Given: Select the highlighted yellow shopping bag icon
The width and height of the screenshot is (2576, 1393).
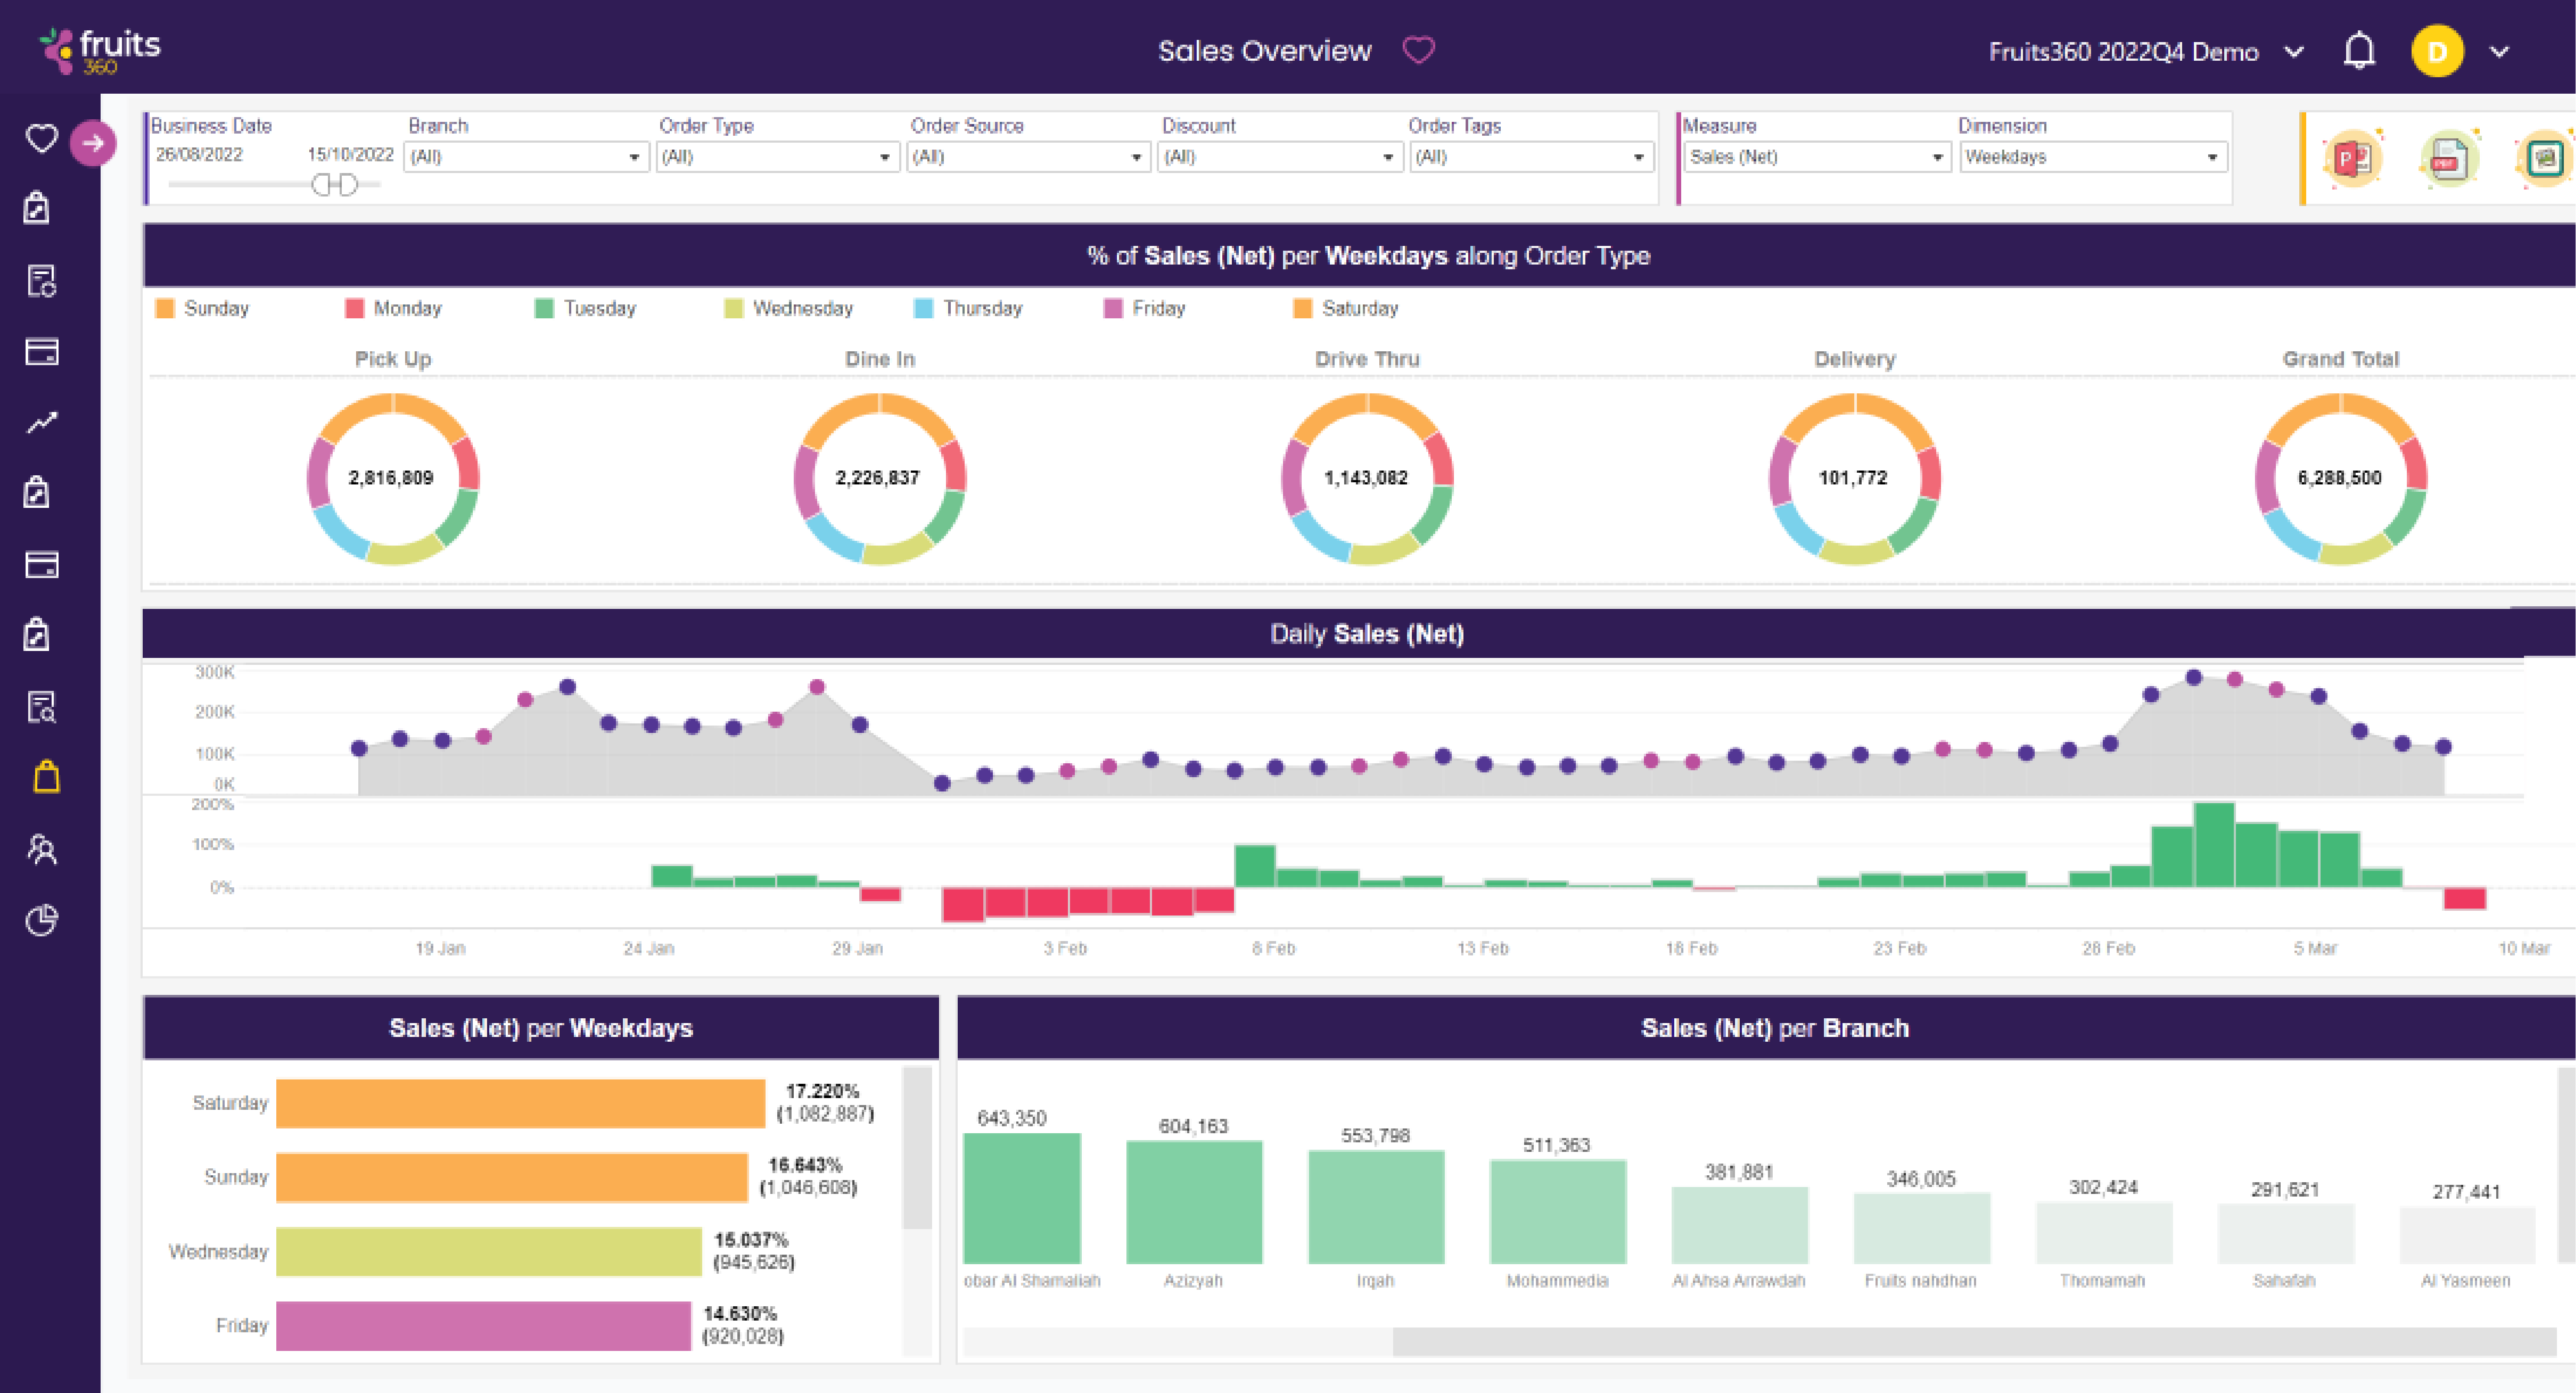Looking at the screenshot, I should coord(47,777).
